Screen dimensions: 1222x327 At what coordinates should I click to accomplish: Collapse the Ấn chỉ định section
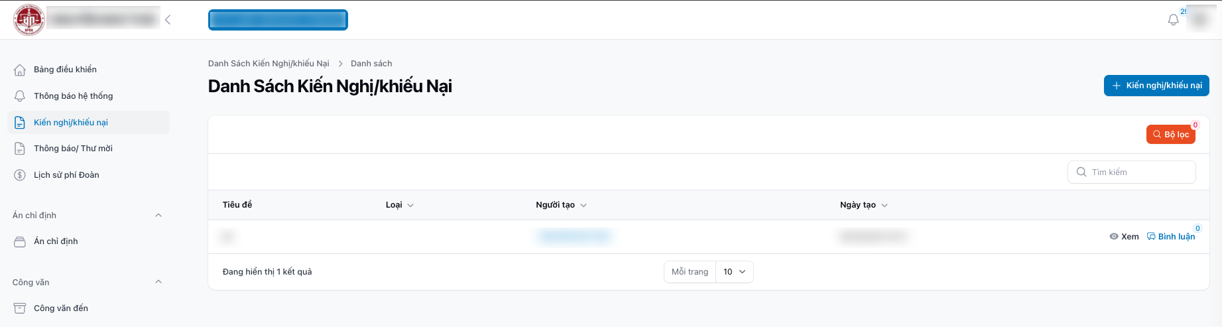click(158, 216)
